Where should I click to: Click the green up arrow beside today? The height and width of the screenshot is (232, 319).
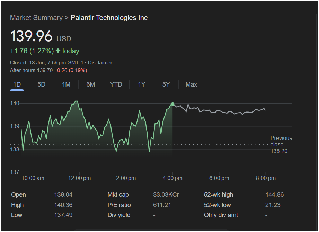[58, 51]
